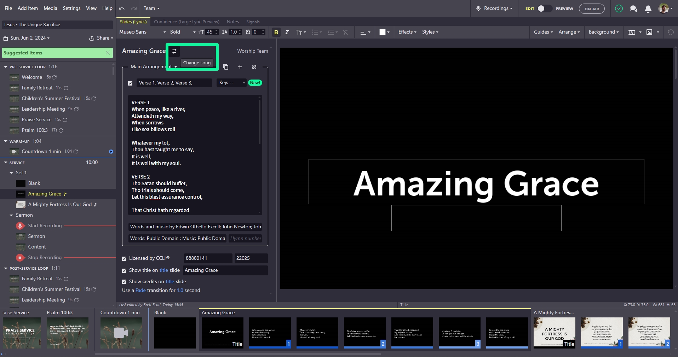Add a new arrangement with plus icon
The height and width of the screenshot is (357, 678).
coord(240,67)
